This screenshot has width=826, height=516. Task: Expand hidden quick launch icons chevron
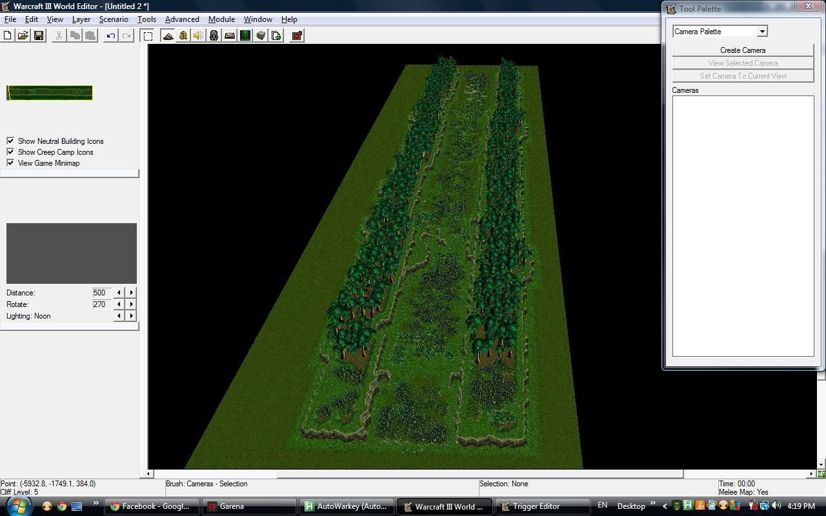tap(96, 503)
